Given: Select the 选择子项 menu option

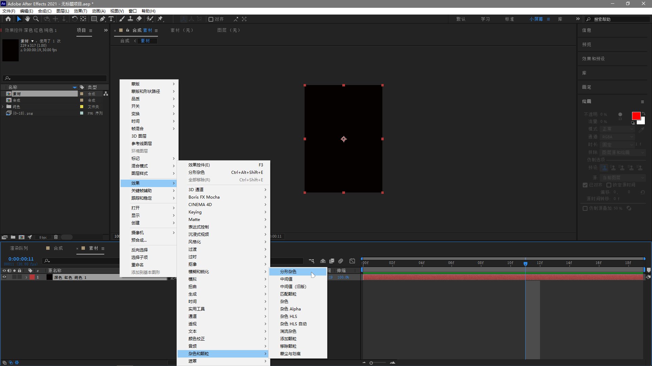Looking at the screenshot, I should 139,257.
